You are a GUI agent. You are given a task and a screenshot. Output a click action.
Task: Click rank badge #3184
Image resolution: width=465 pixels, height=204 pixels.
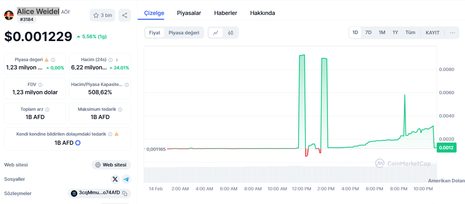pos(27,20)
